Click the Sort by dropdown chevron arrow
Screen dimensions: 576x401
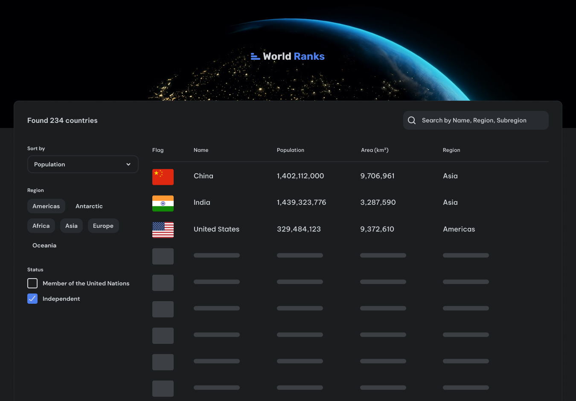tap(128, 164)
